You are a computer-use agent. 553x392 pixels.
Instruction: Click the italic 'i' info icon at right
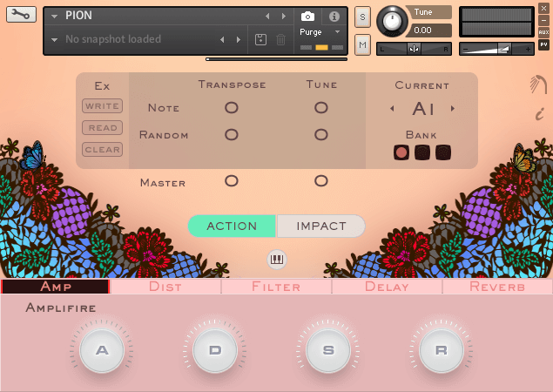coord(538,112)
